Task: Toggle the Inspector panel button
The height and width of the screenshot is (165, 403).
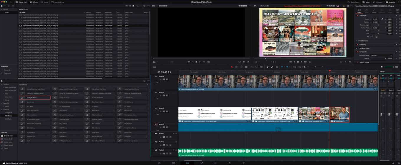Action: click(x=391, y=2)
